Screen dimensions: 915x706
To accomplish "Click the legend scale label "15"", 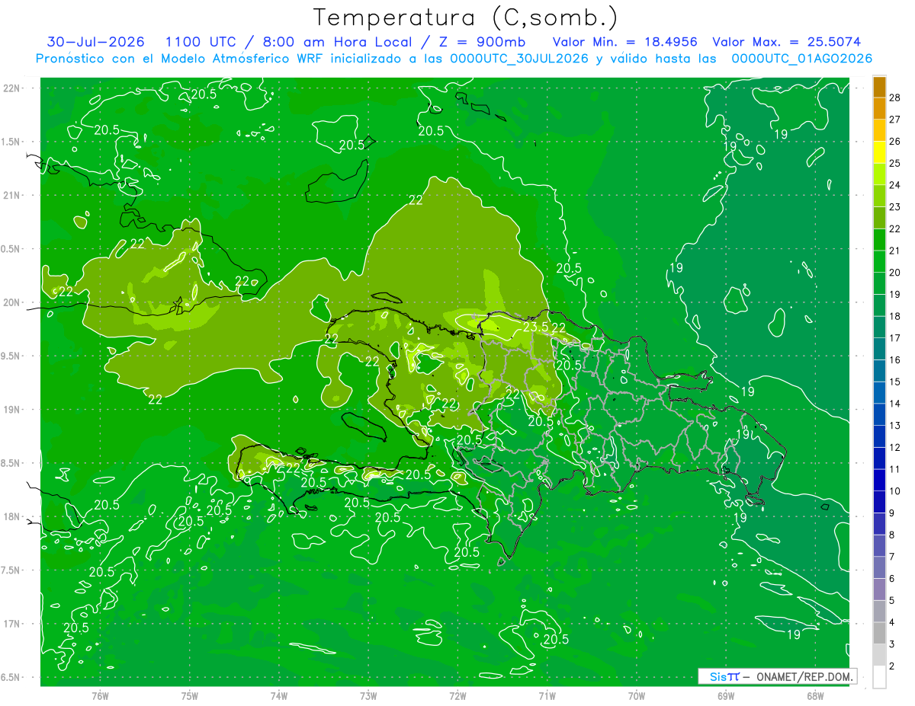I will [x=895, y=382].
